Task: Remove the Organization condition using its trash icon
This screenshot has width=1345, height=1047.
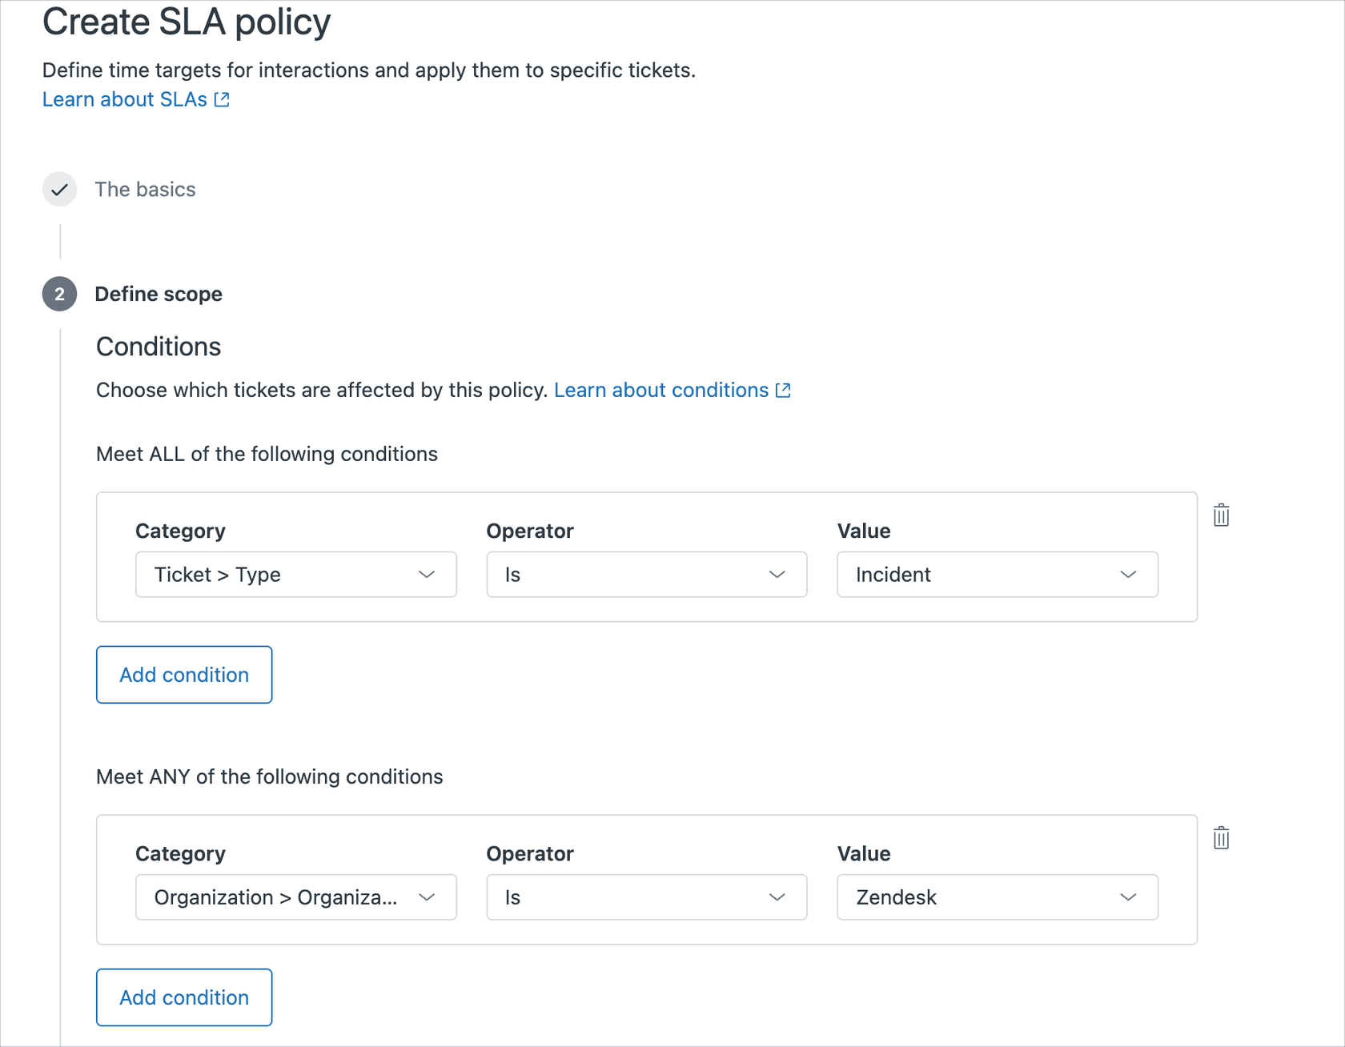Action: (x=1221, y=838)
